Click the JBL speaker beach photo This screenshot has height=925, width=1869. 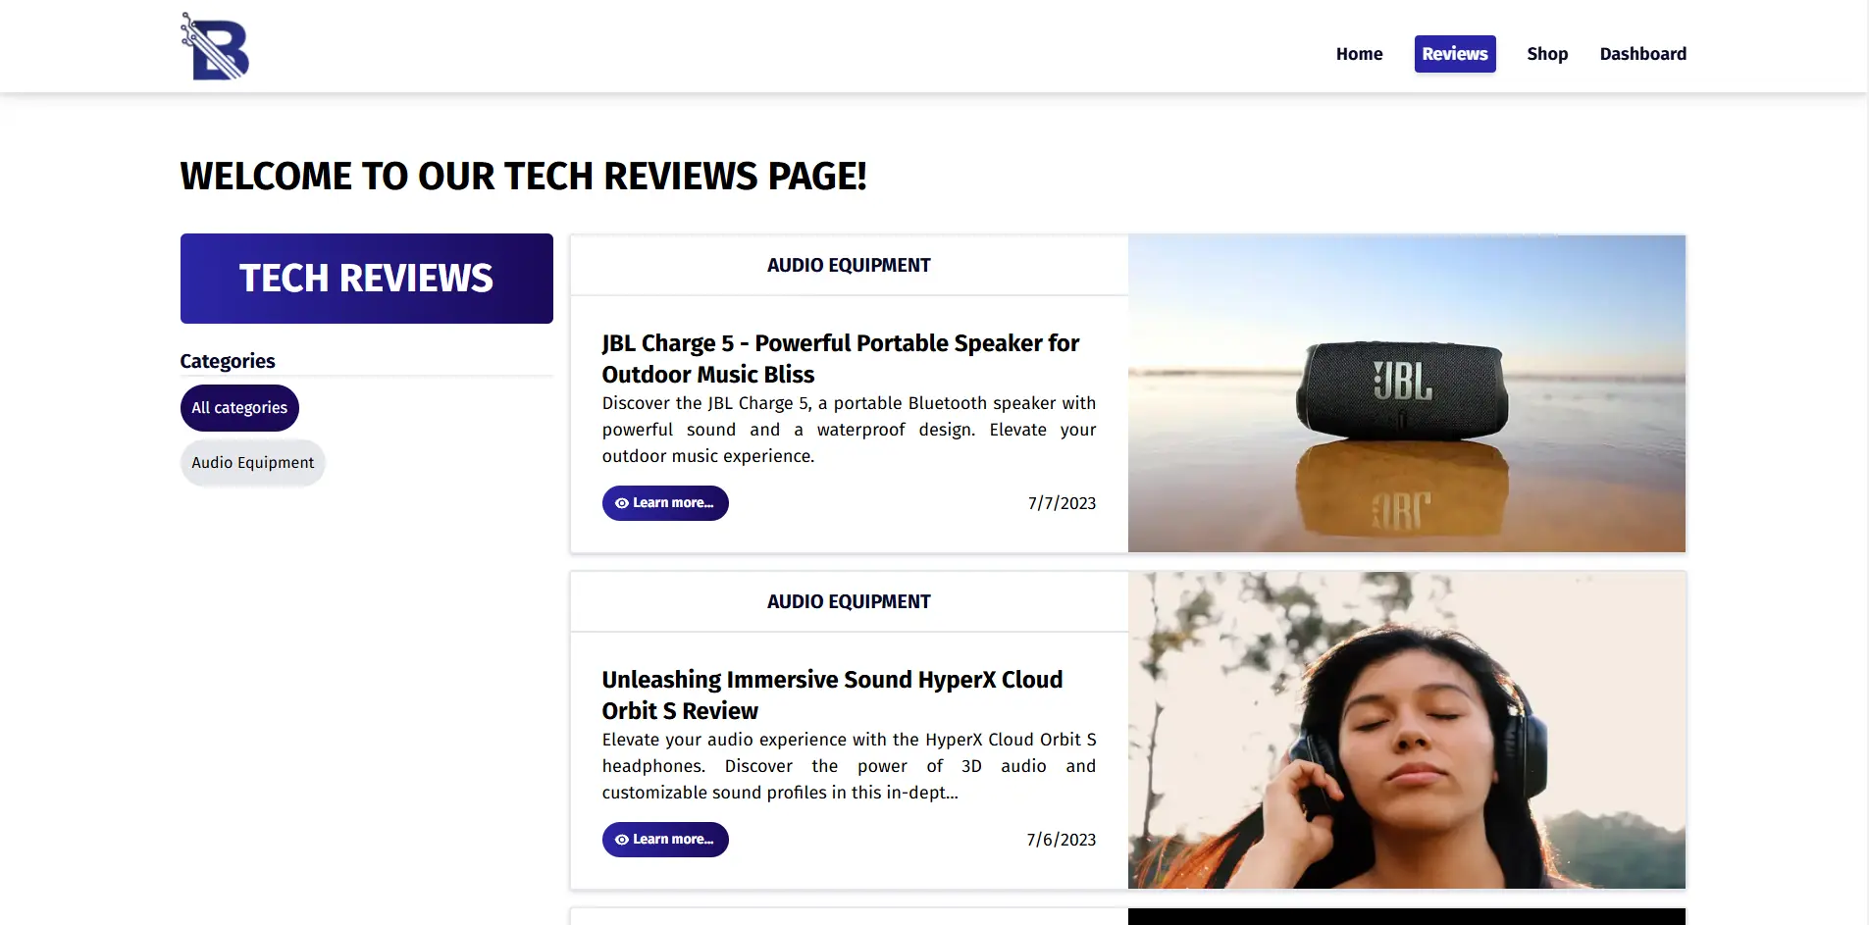tap(1407, 393)
